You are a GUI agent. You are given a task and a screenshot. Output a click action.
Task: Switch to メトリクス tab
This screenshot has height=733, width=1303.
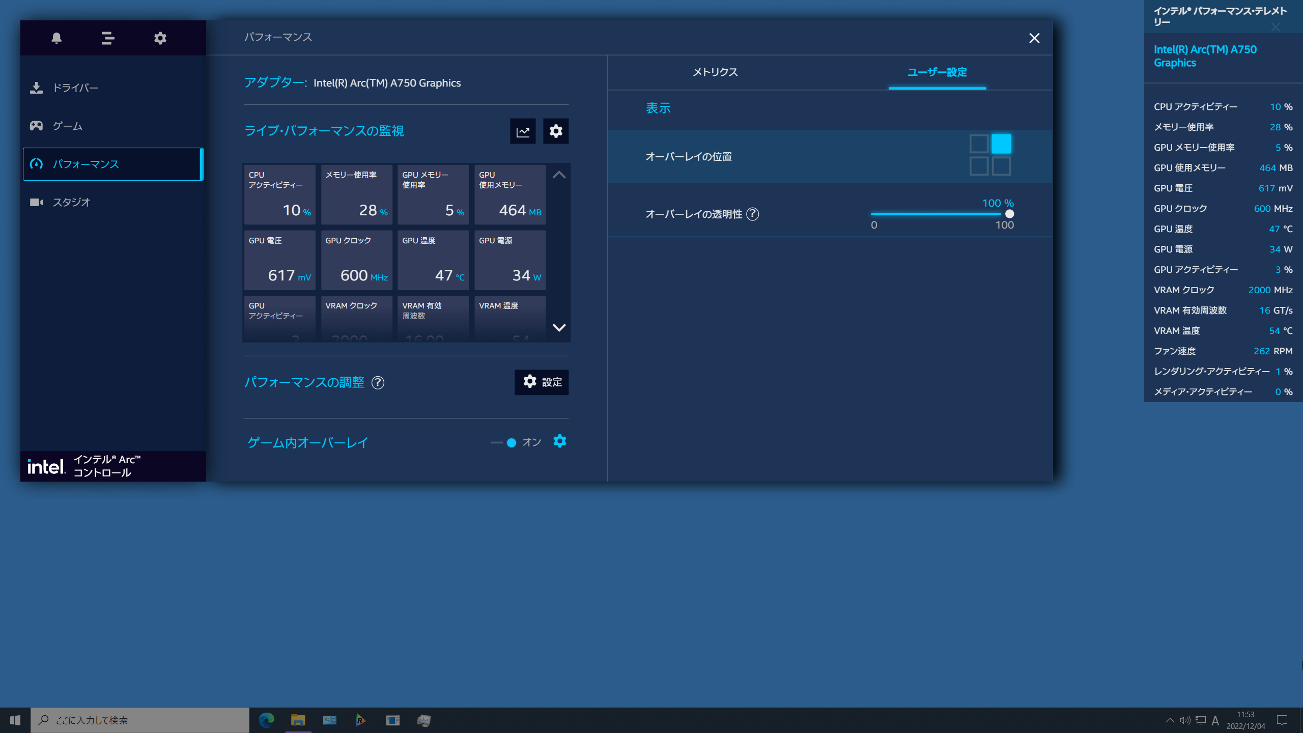[715, 72]
